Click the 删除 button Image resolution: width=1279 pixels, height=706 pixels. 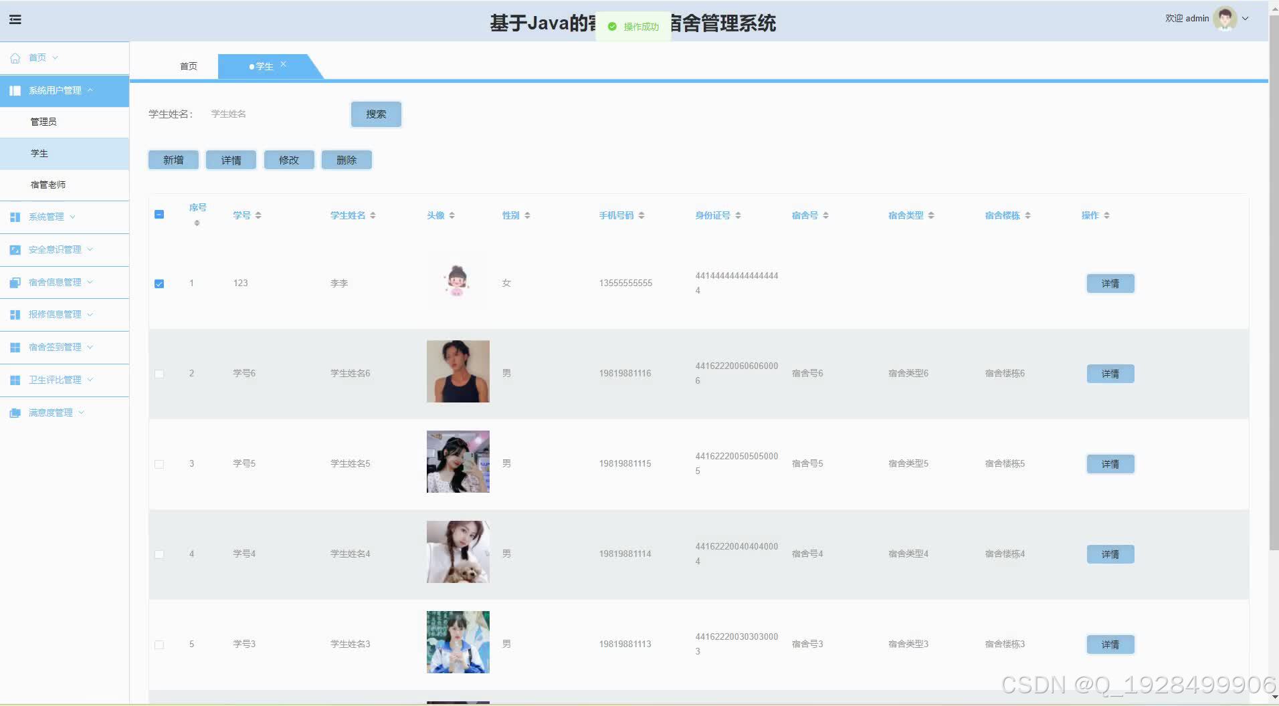347,160
